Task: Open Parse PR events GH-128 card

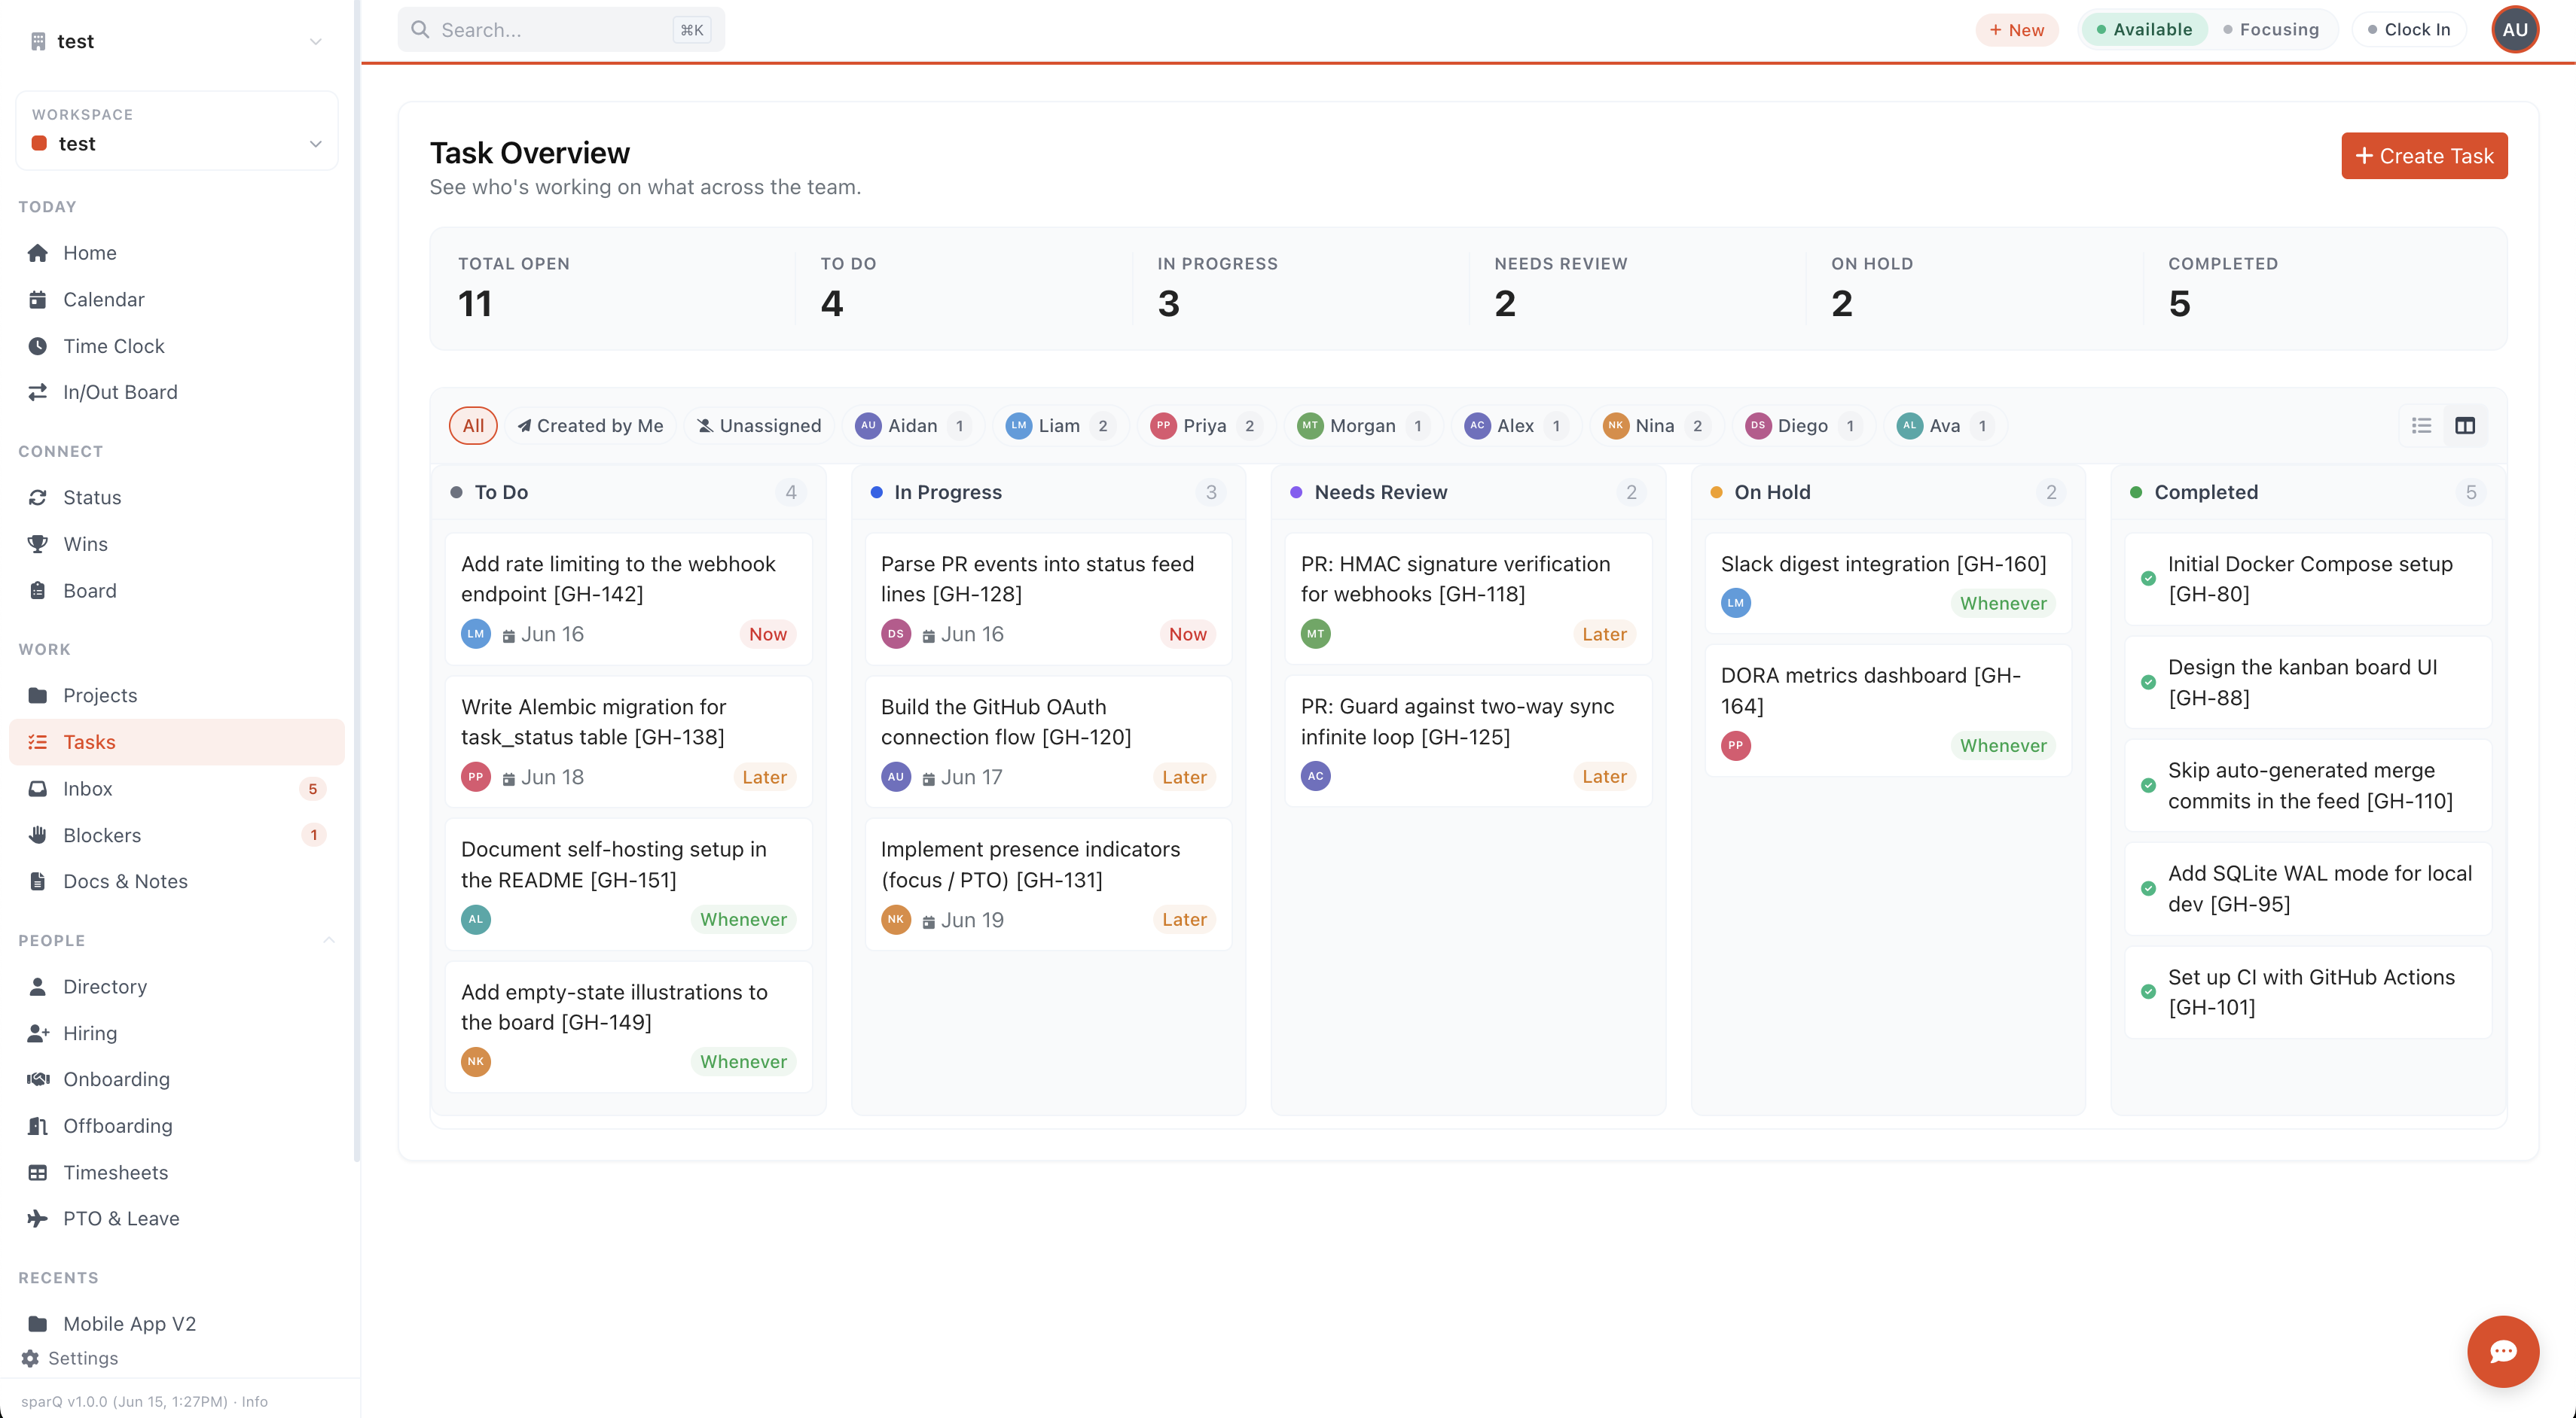Action: [1048, 598]
